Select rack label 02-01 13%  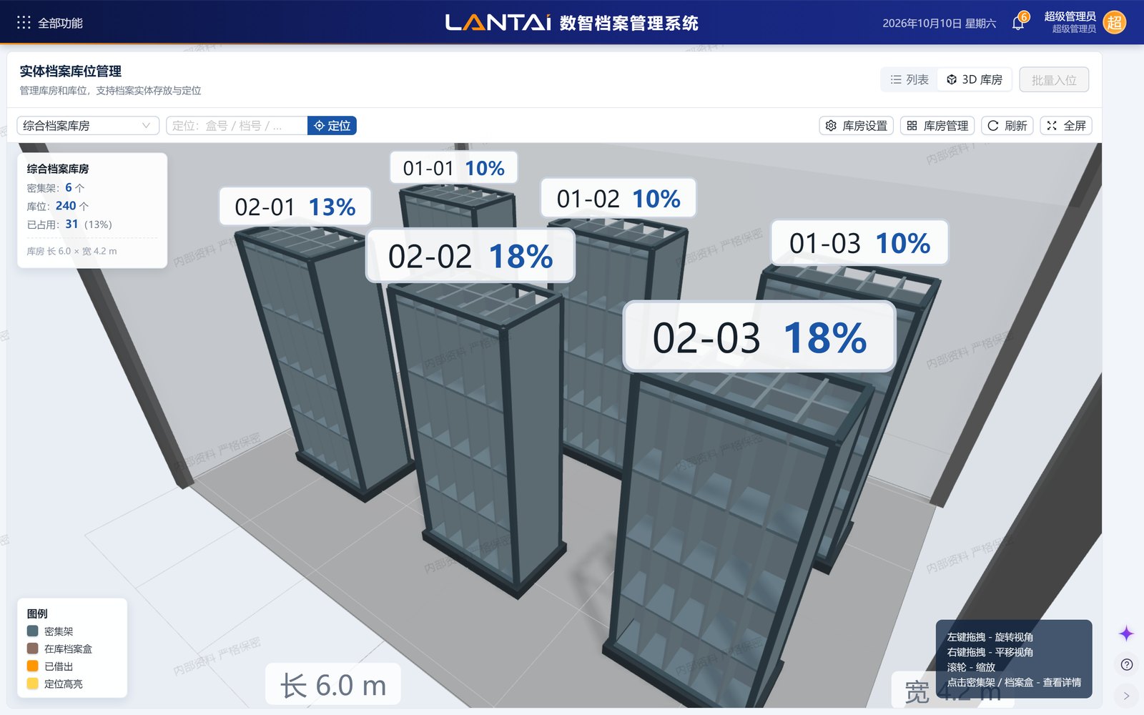point(295,207)
